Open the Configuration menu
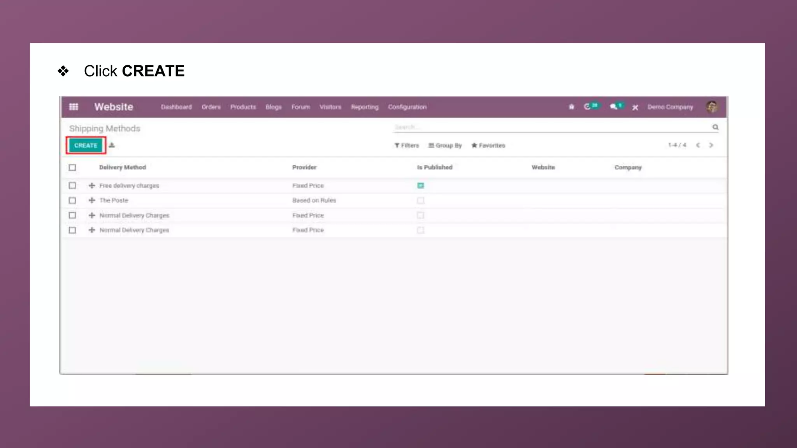The image size is (797, 448). click(x=407, y=107)
